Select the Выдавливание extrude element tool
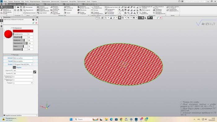The height and width of the screenshot is (122, 217). tap(43, 7)
